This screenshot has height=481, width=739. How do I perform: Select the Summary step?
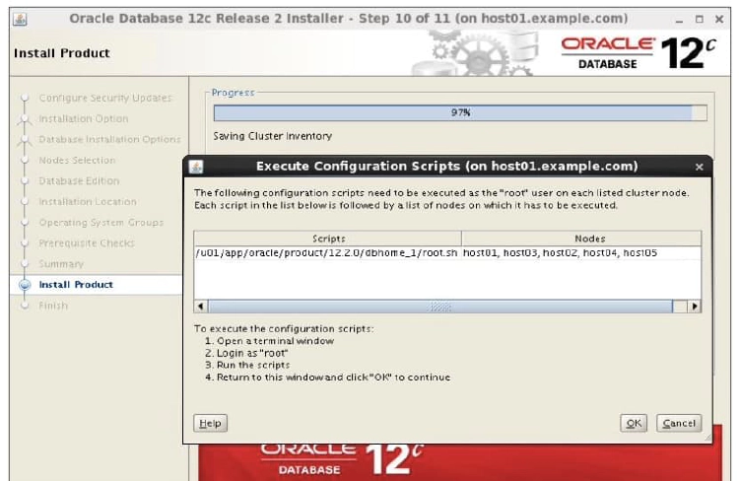pos(61,263)
